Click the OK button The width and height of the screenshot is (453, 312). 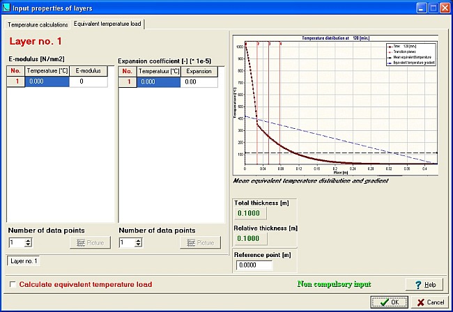tap(389, 302)
